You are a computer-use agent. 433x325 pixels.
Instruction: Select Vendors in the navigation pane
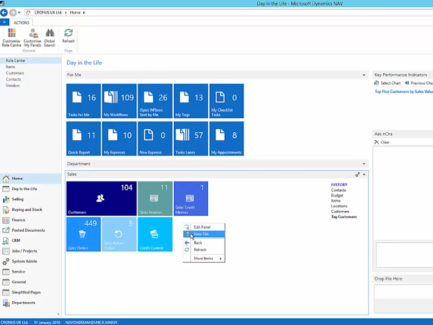[x=12, y=86]
